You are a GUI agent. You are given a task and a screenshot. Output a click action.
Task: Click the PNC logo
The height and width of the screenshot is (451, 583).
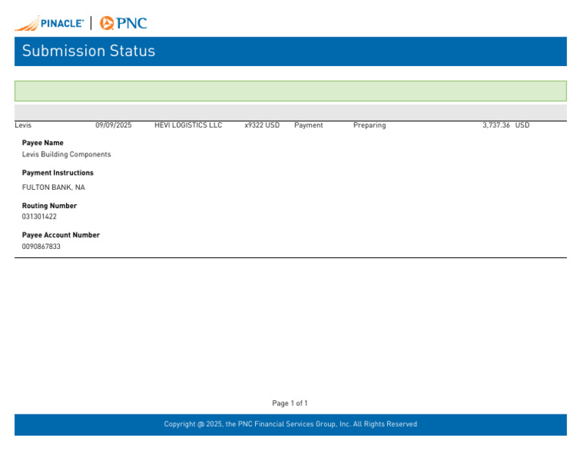click(123, 23)
